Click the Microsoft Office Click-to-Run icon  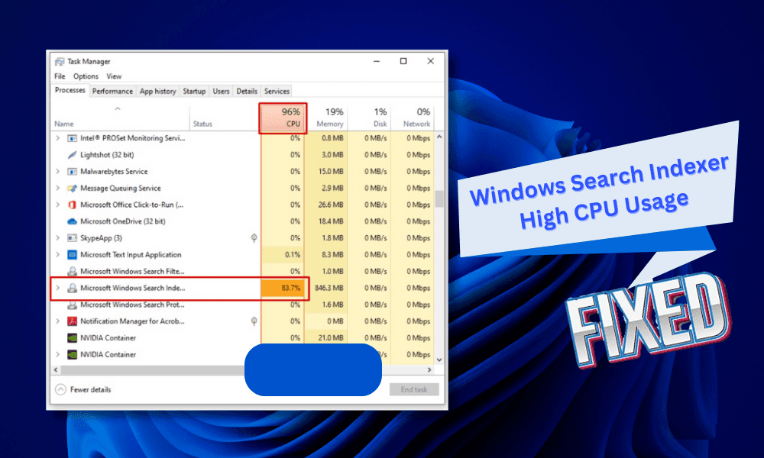click(x=72, y=205)
